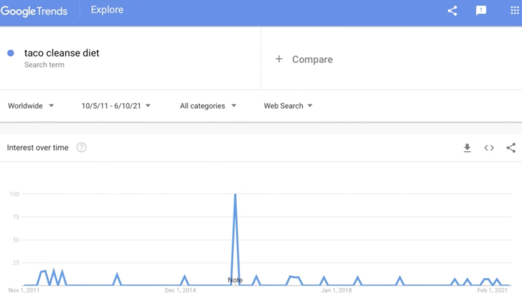This screenshot has height=298, width=522.
Task: Edit the taco cleanse diet search term
Action: click(62, 53)
